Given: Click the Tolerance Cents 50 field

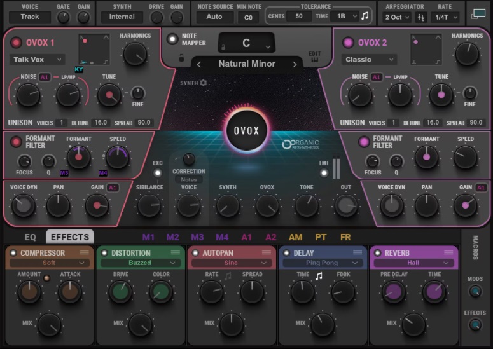Looking at the screenshot, I should [299, 16].
